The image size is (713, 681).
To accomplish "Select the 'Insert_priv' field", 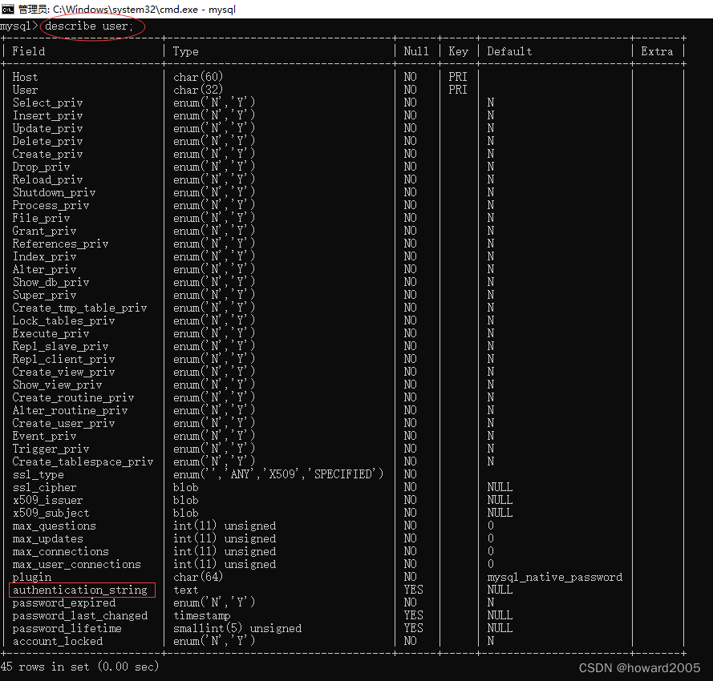I will tap(48, 116).
